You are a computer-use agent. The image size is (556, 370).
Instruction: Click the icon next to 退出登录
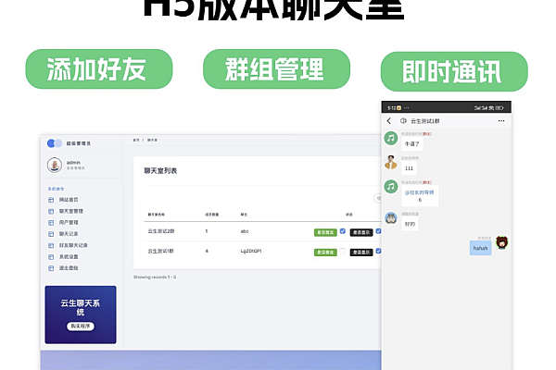(x=51, y=268)
